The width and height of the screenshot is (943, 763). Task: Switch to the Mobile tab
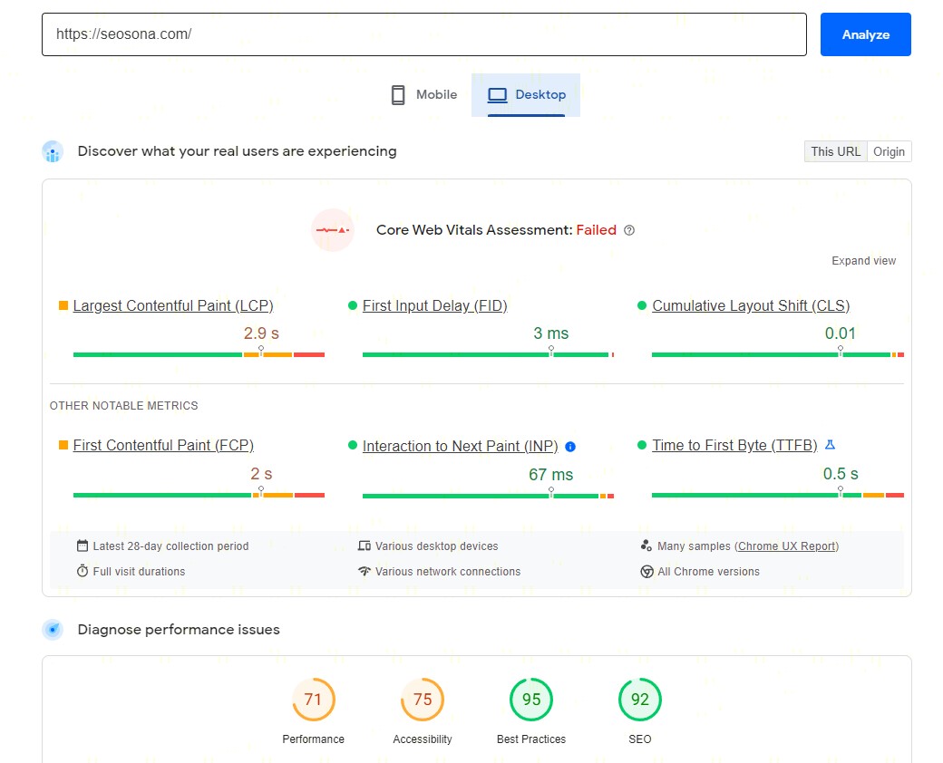pyautogui.click(x=424, y=94)
